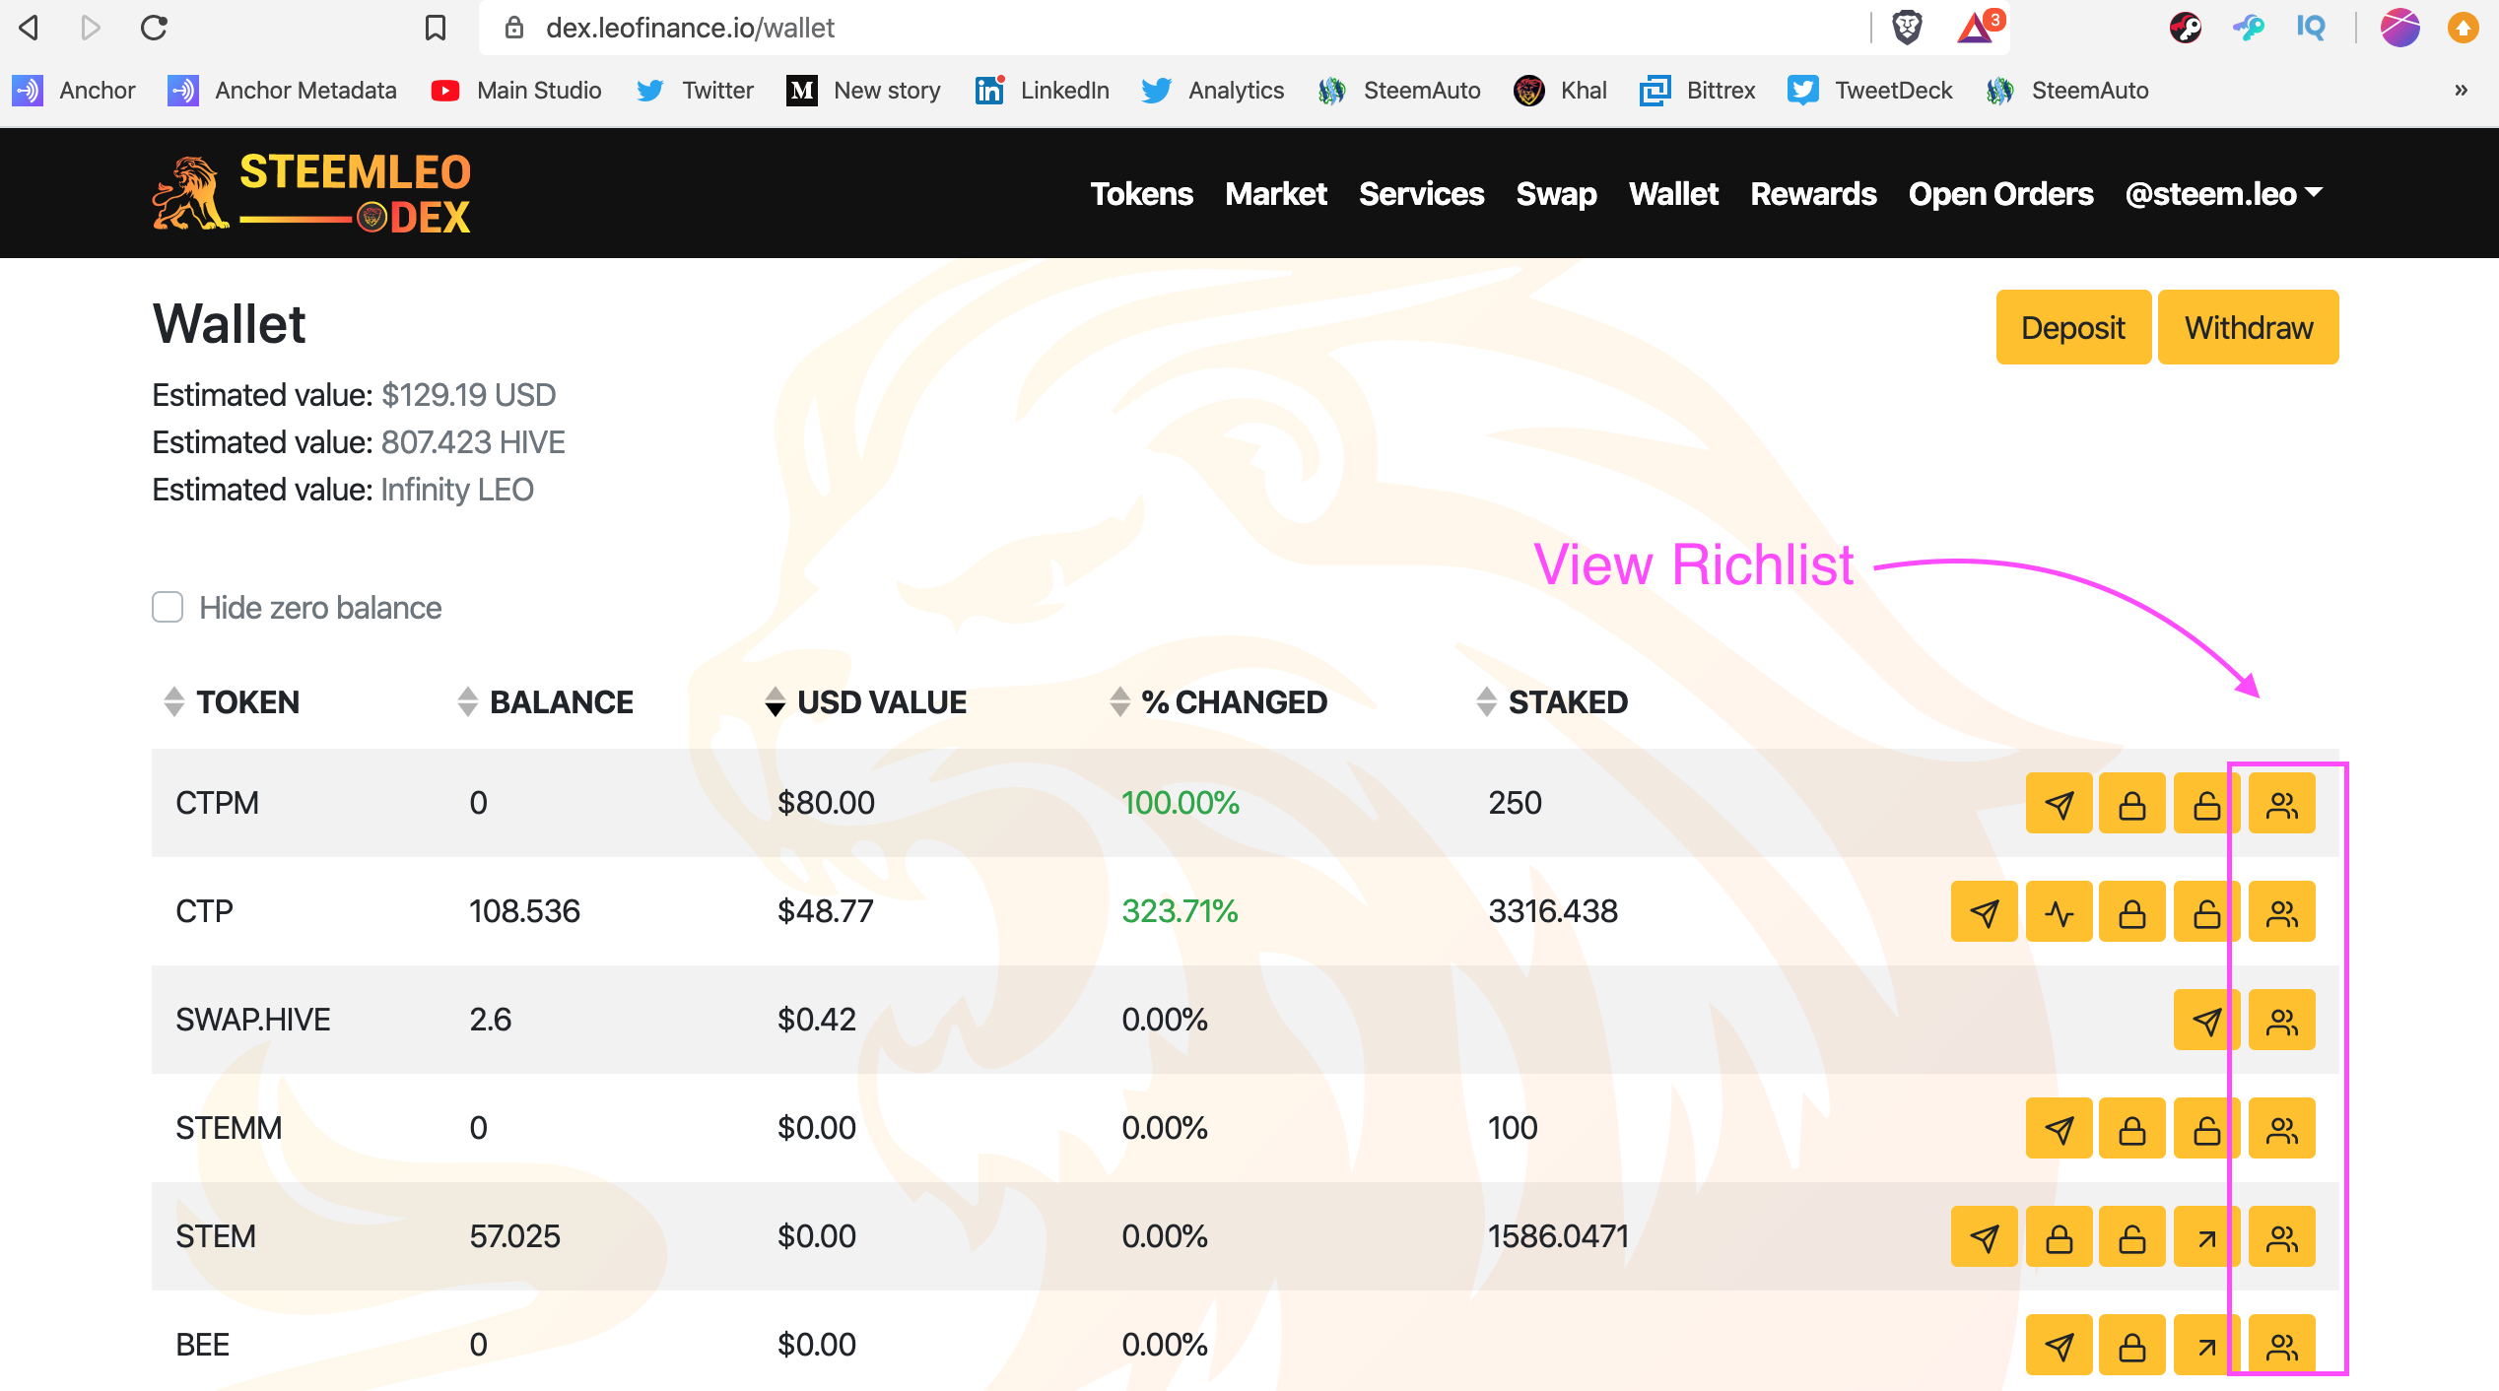Unstake STEMM using the open padlock icon

click(x=2206, y=1128)
